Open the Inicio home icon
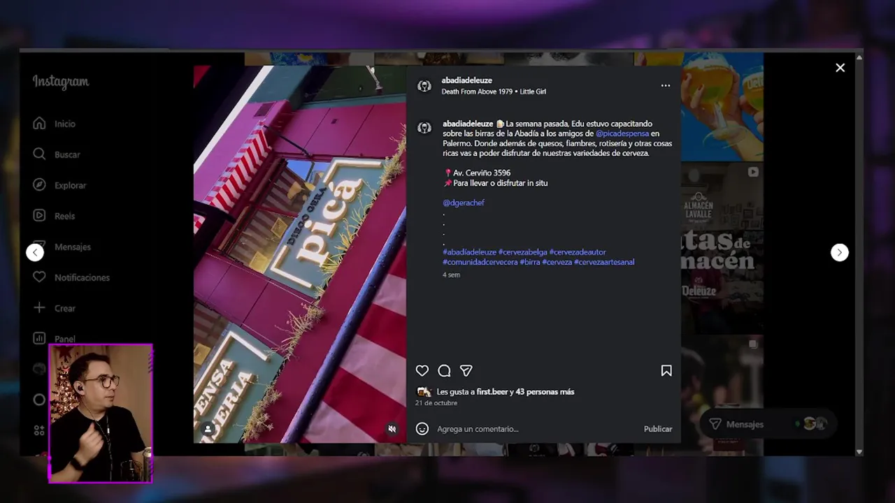Viewport: 895px width, 503px height. tap(39, 124)
